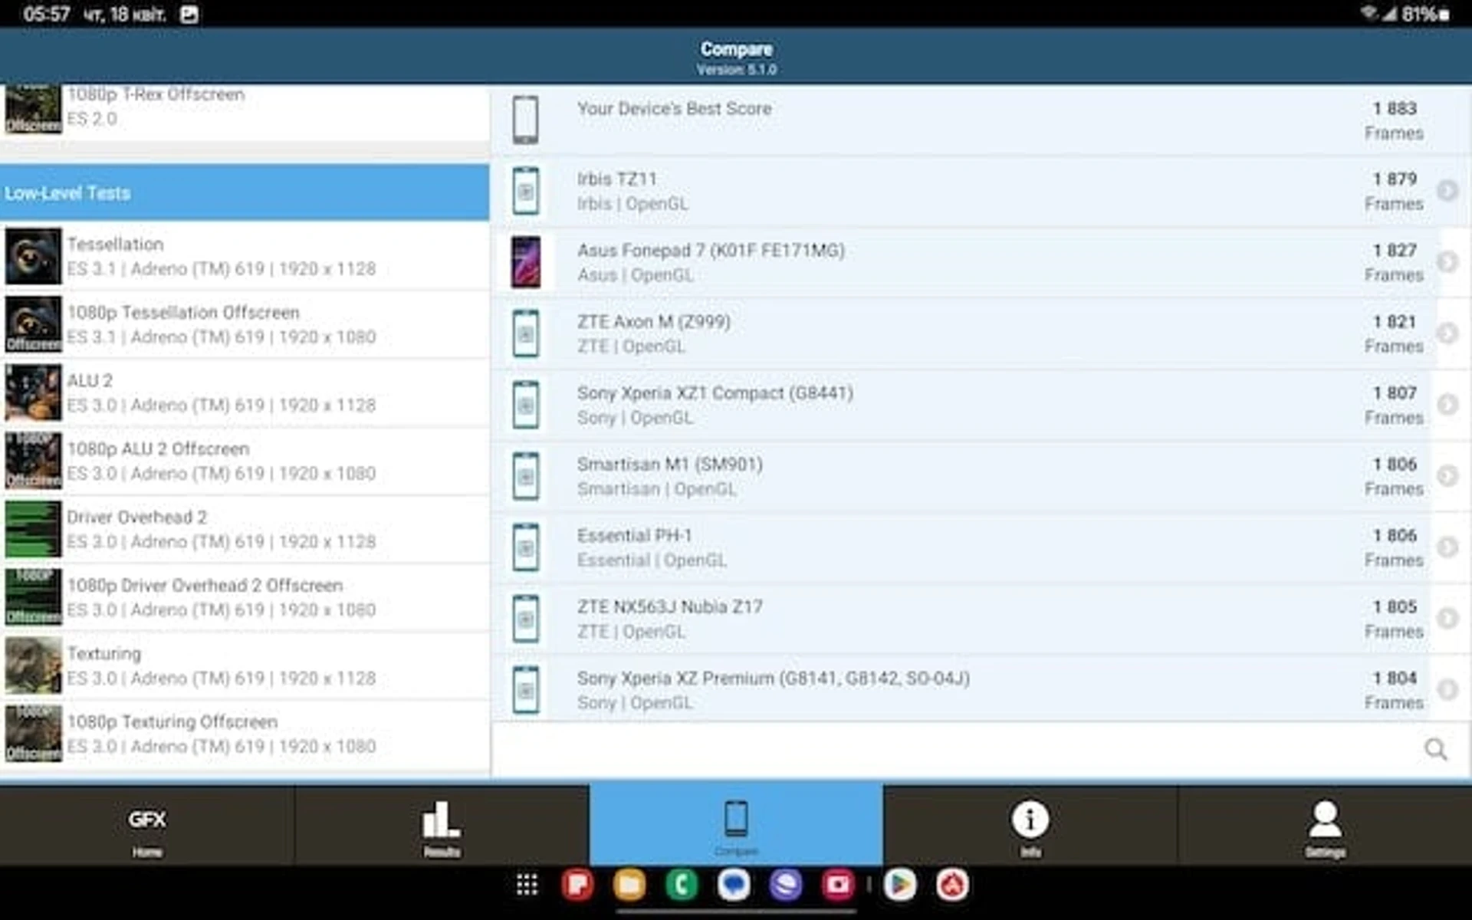
Task: Click the Low-Level Tests section header
Action: (245, 192)
